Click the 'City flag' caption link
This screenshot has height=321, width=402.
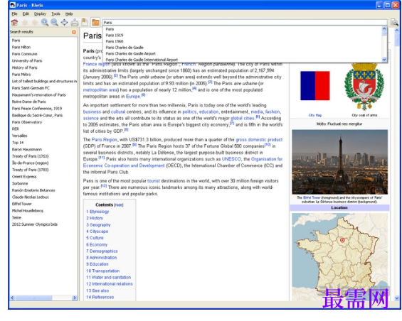pyautogui.click(x=315, y=115)
